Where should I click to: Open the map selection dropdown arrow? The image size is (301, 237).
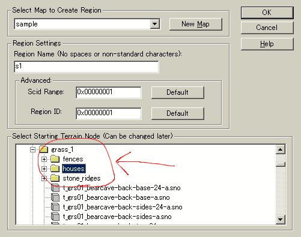point(155,24)
